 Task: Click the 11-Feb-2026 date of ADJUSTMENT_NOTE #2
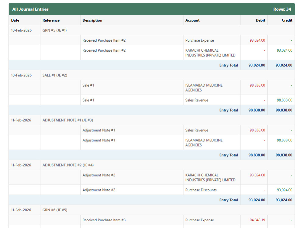21,165
